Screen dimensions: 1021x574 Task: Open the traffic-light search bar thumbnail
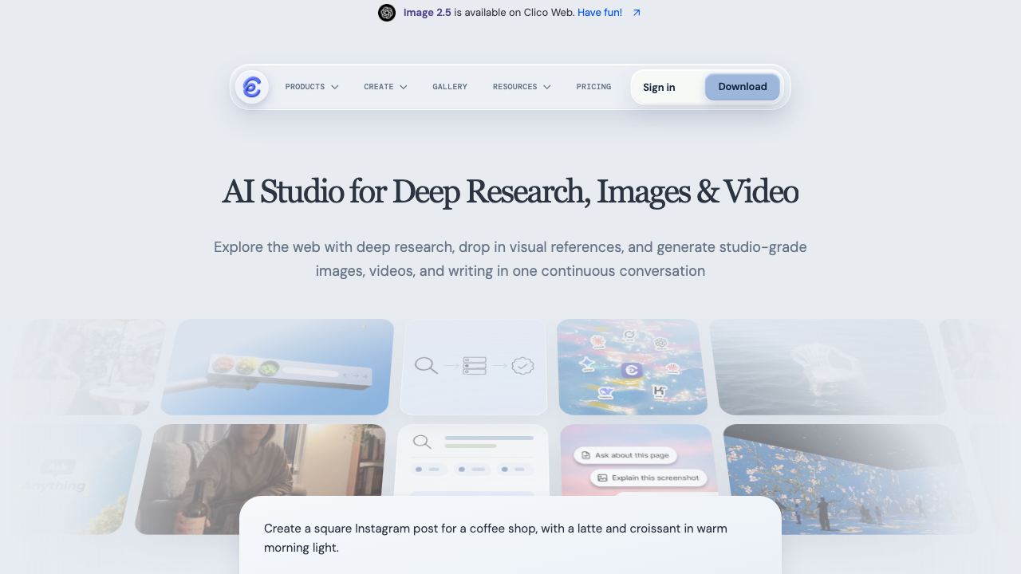277,367
